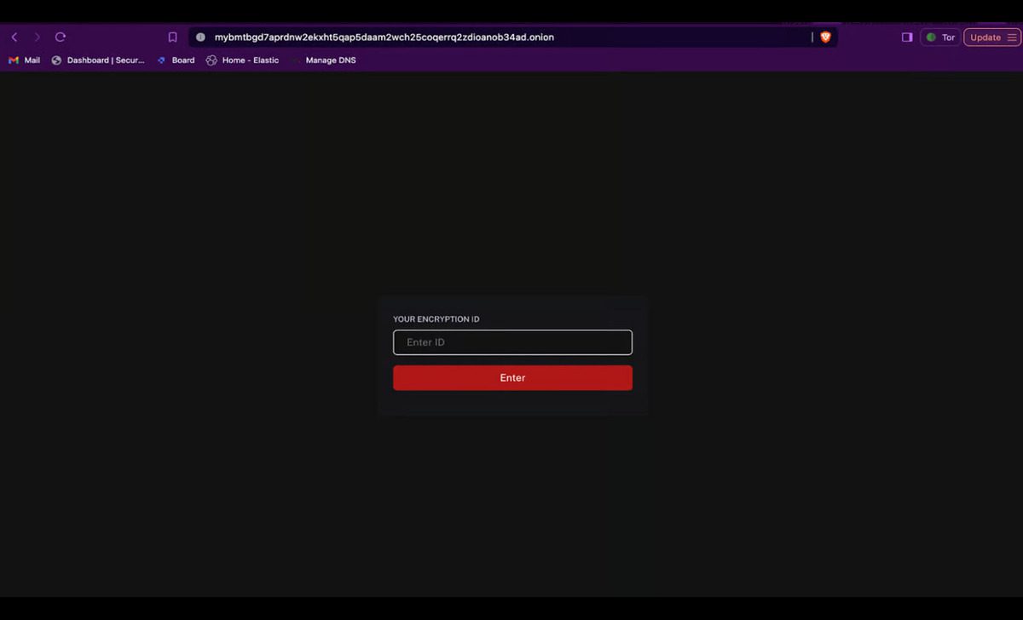The width and height of the screenshot is (1023, 620).
Task: Open the hamburger menu beside Update
Action: 1012,37
